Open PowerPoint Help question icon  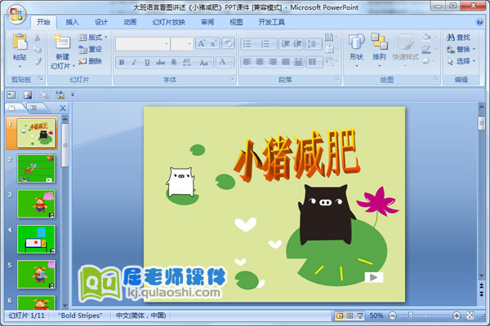(479, 22)
